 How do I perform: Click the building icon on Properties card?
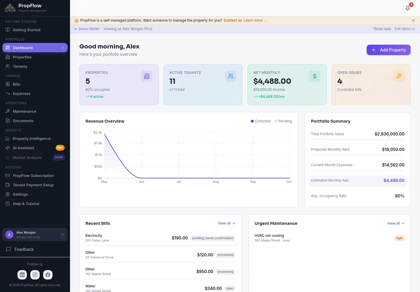147,76
